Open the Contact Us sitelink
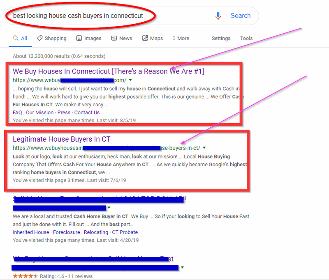 87,112
